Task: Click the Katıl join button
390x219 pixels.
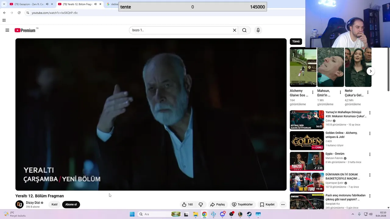Action: (55, 204)
